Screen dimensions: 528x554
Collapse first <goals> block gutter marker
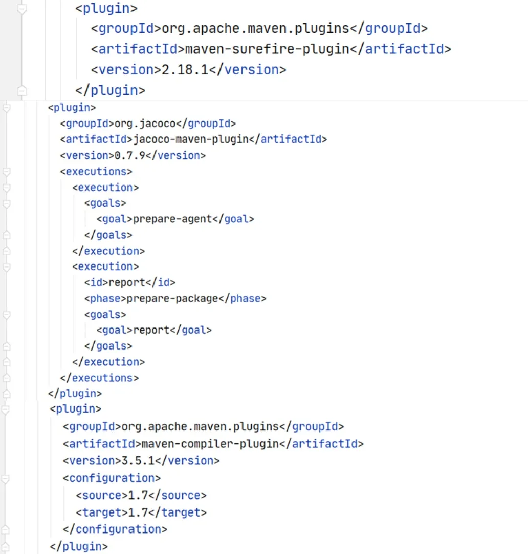6,203
